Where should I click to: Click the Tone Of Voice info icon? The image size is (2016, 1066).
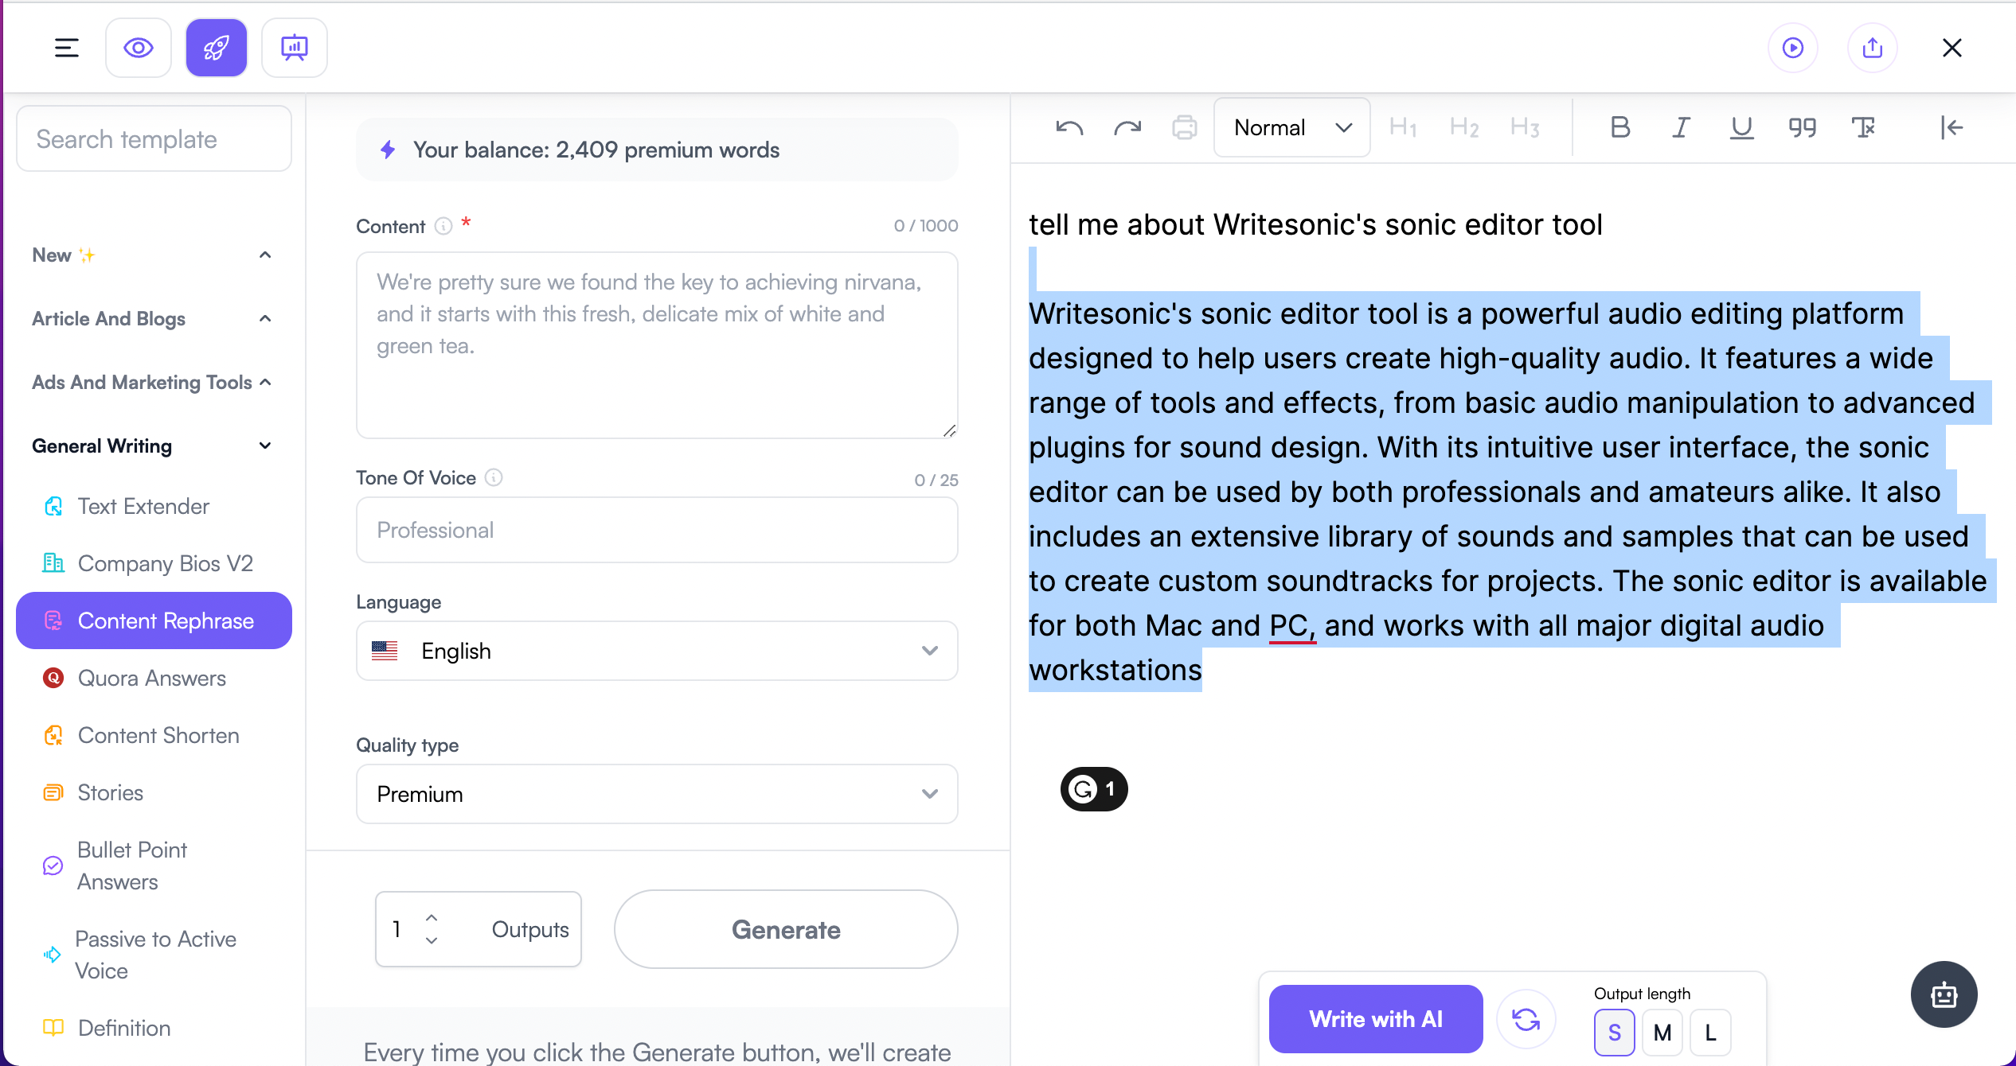click(494, 477)
